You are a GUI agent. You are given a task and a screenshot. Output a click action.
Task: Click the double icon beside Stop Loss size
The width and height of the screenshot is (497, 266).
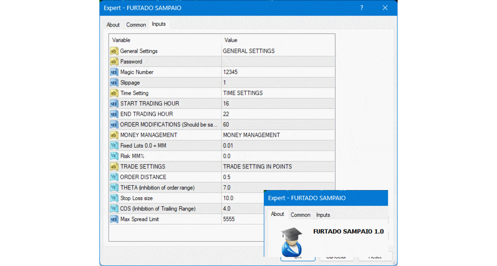click(x=114, y=198)
